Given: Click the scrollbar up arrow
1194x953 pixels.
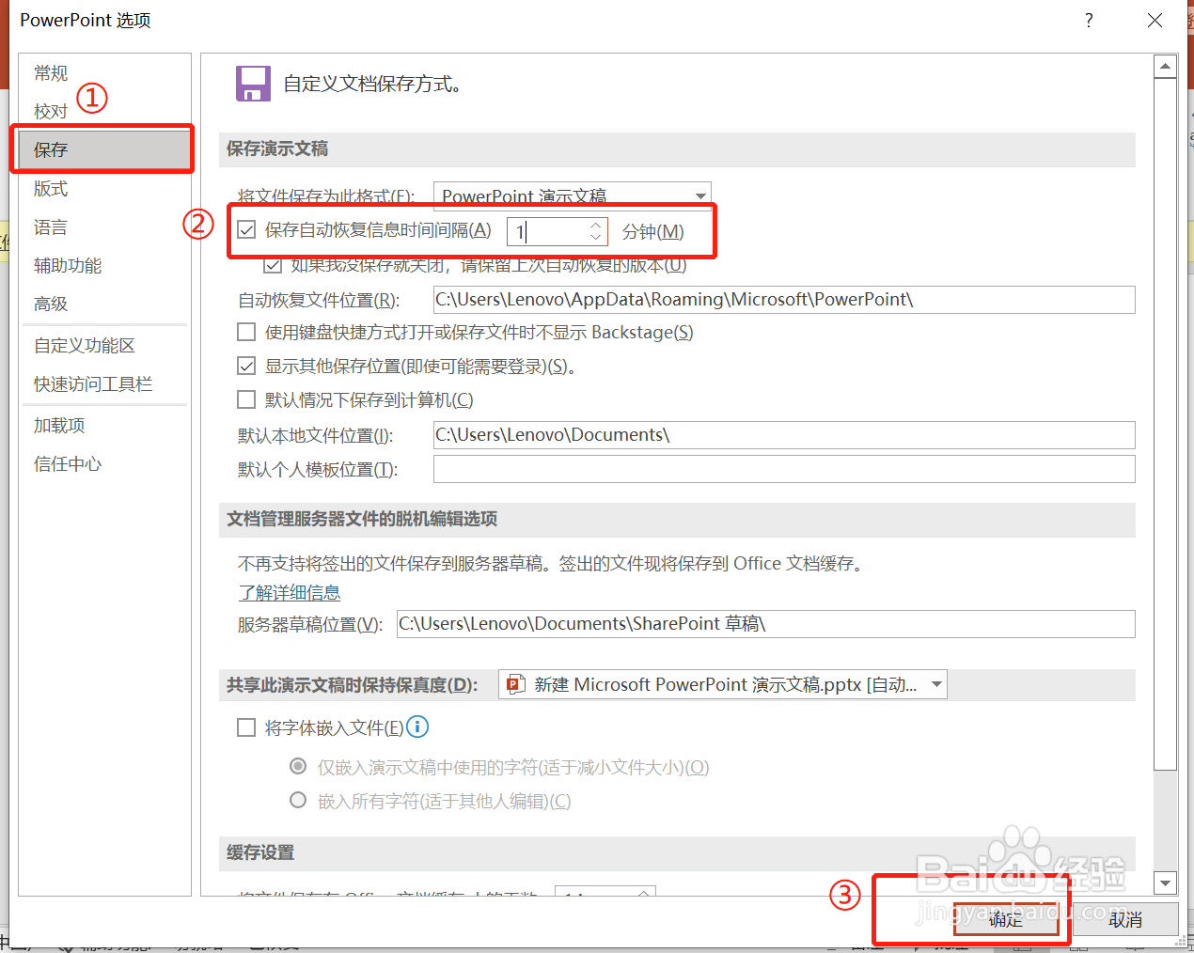Looking at the screenshot, I should (x=1166, y=66).
